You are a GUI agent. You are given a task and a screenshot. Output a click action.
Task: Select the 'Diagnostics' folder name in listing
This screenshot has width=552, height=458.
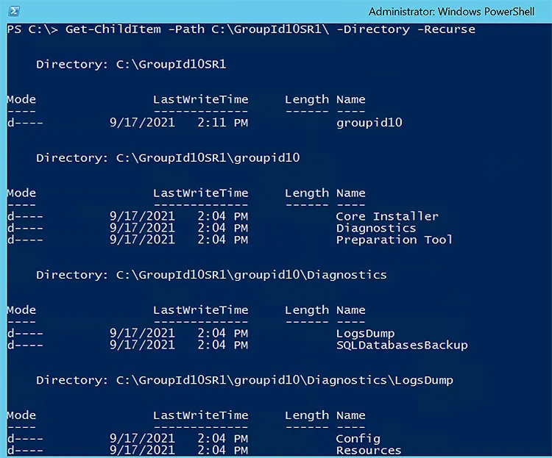(376, 228)
